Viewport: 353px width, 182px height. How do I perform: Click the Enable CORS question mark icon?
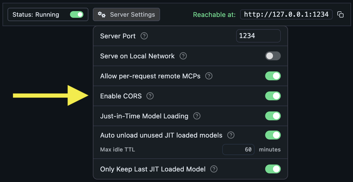pyautogui.click(x=150, y=96)
